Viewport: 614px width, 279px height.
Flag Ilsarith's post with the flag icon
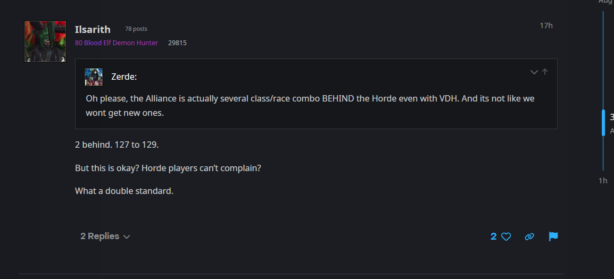553,236
